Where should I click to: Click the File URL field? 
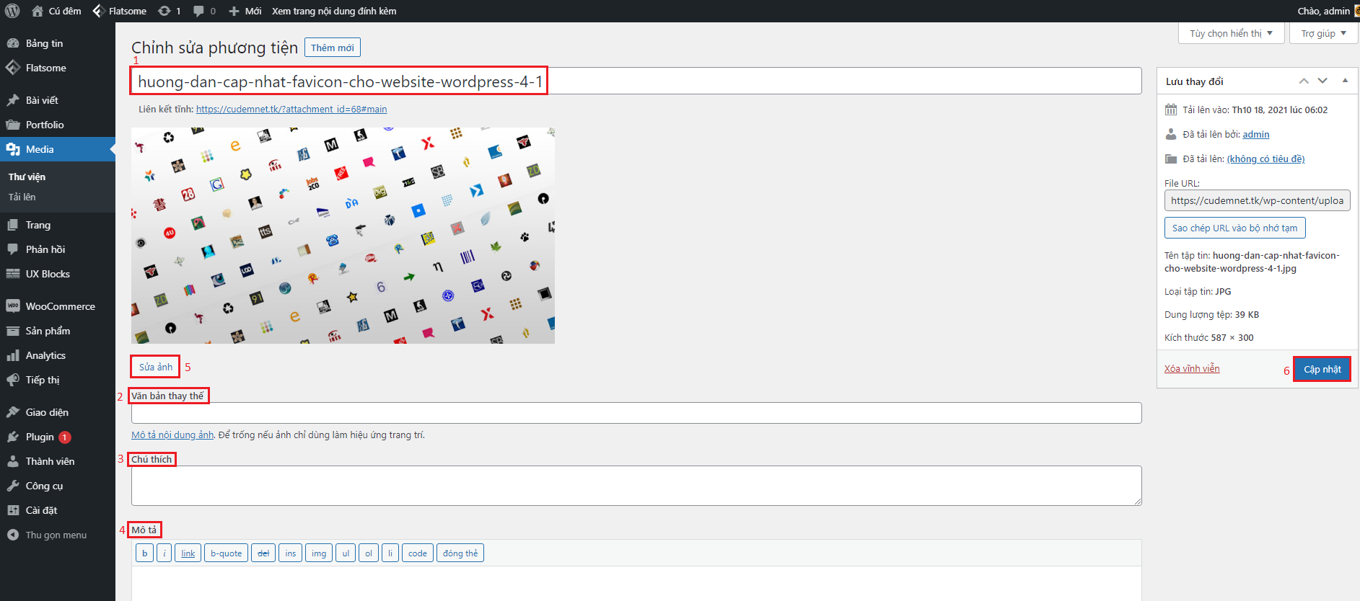[1258, 200]
